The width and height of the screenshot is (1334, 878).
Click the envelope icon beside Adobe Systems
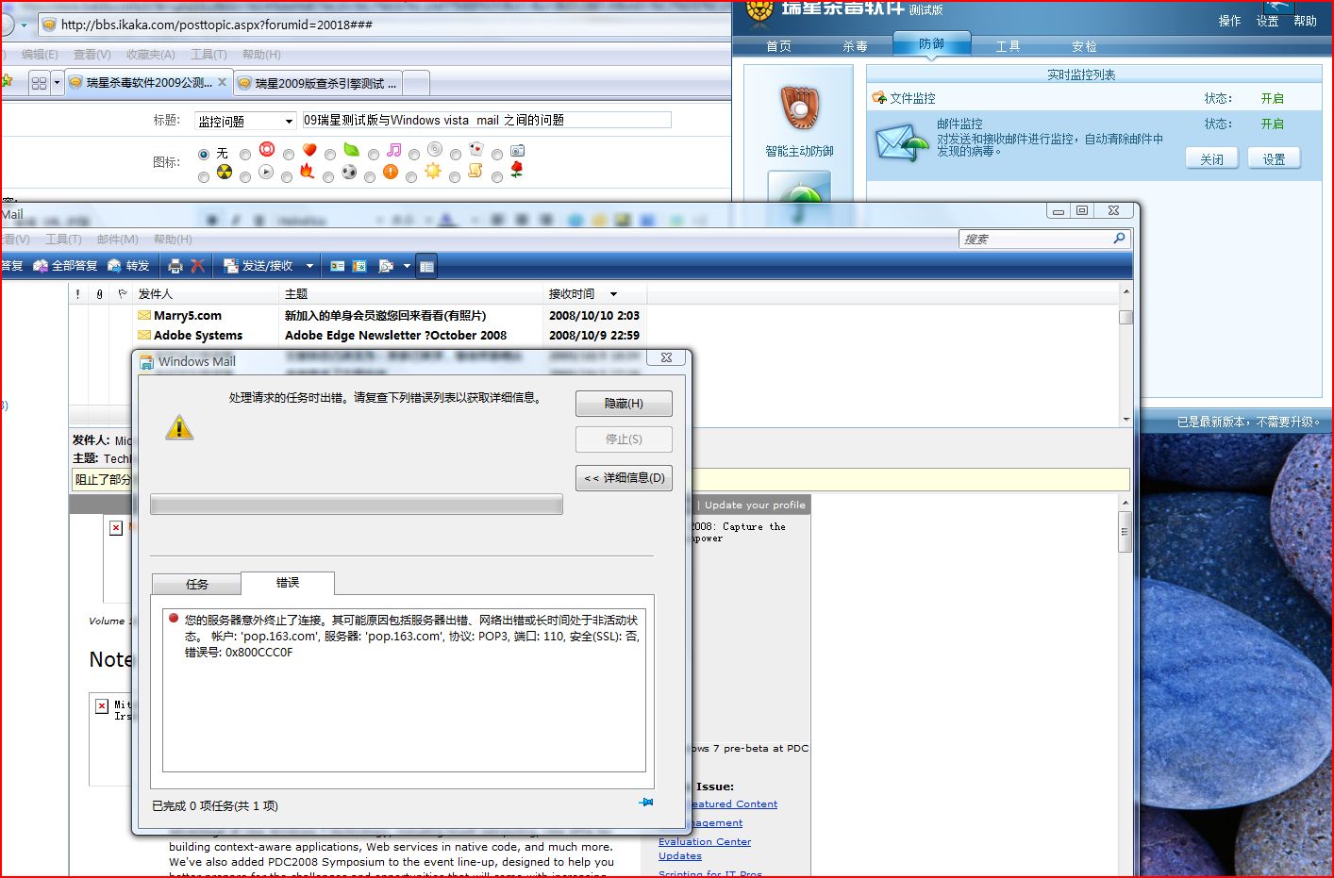click(x=144, y=335)
